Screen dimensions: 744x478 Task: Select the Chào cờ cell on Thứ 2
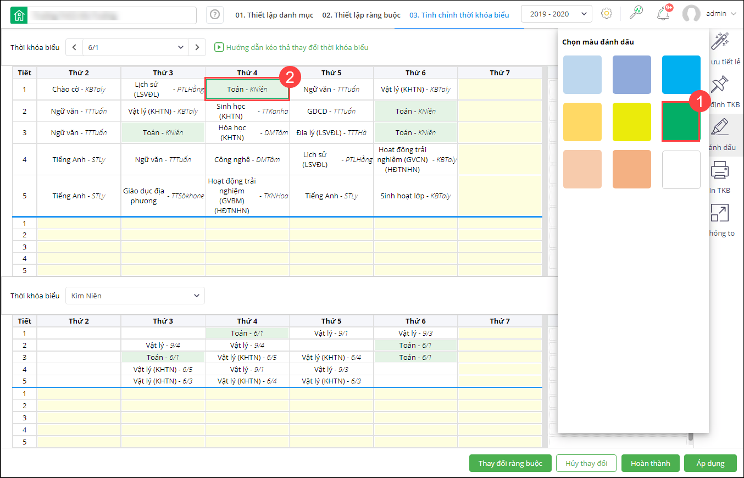coord(79,89)
